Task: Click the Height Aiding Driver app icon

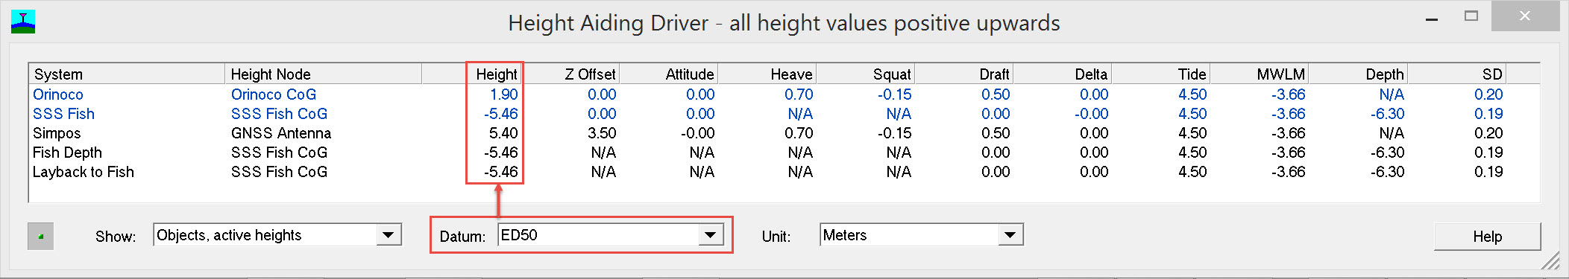Action: tap(23, 22)
